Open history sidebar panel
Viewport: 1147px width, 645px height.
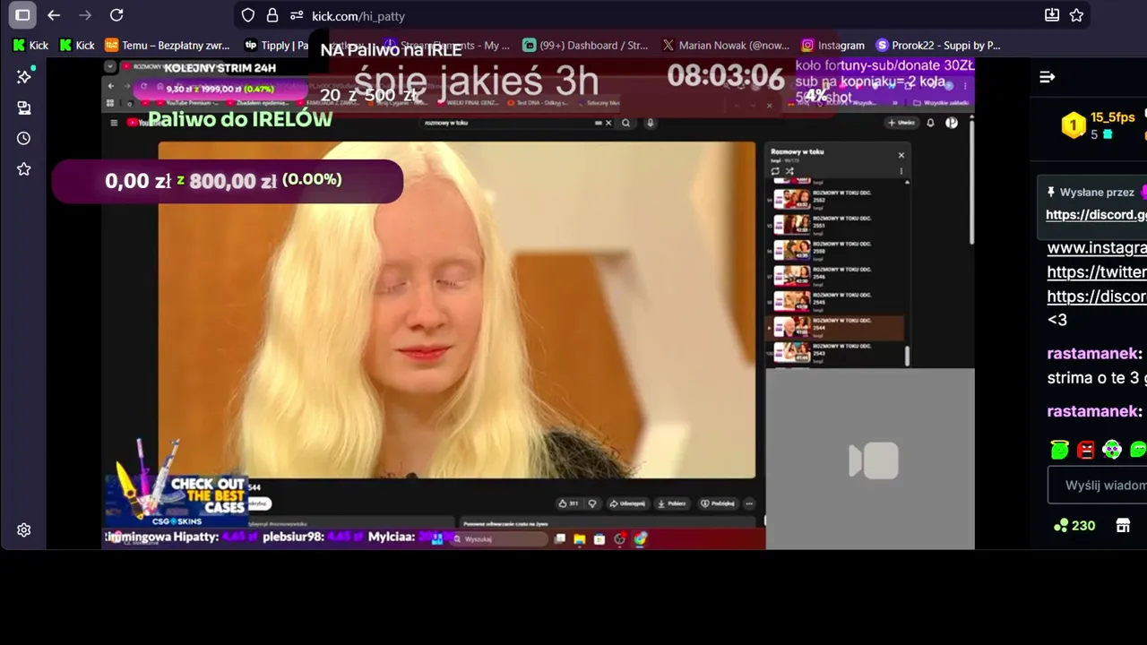[x=24, y=138]
